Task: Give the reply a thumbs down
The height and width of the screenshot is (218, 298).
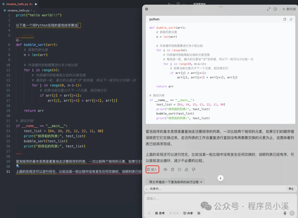Action: [x=193, y=169]
